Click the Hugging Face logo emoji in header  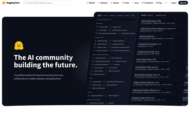pos(4,3)
